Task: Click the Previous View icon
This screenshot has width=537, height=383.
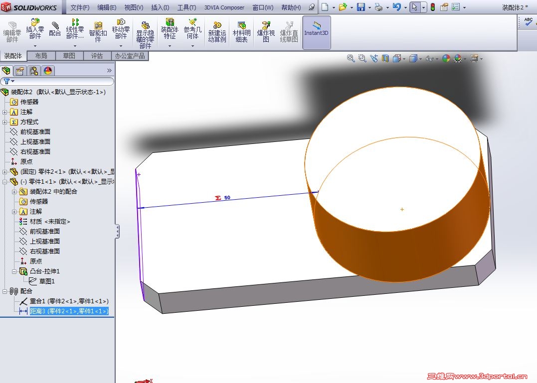Action: pyautogui.click(x=373, y=58)
